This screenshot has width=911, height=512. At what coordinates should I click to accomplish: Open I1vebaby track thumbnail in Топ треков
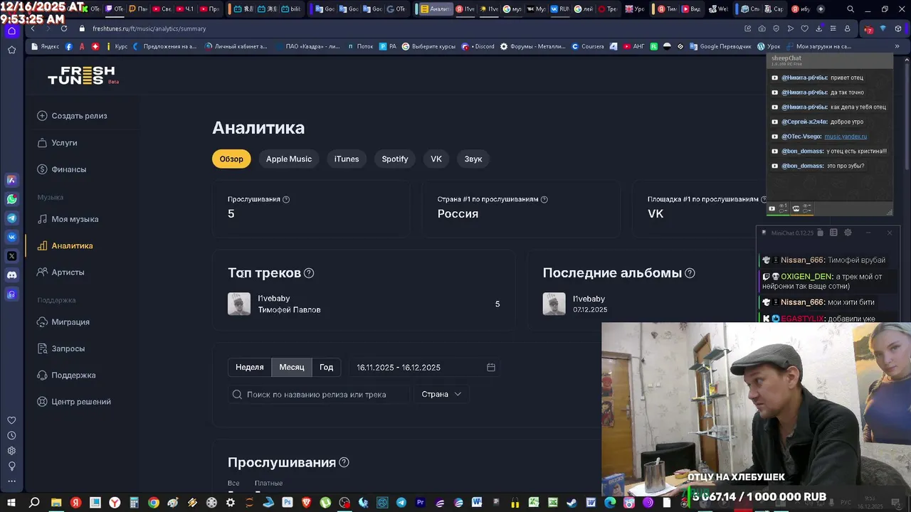239,304
